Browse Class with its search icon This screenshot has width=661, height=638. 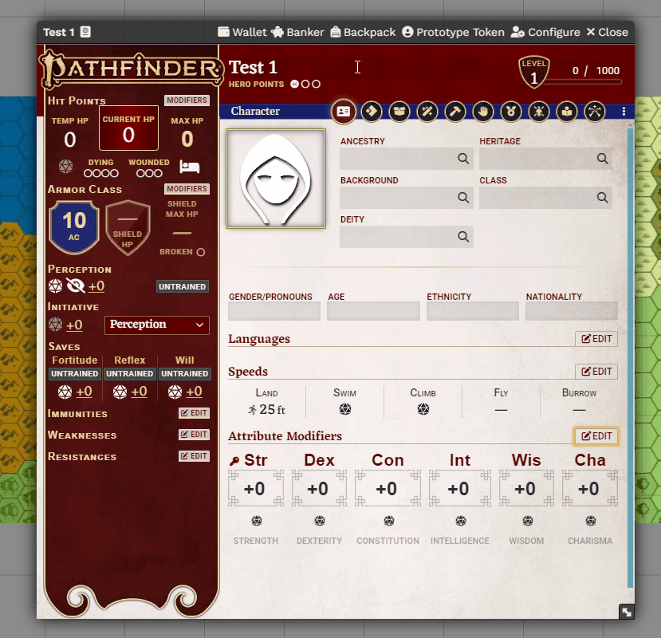(603, 197)
